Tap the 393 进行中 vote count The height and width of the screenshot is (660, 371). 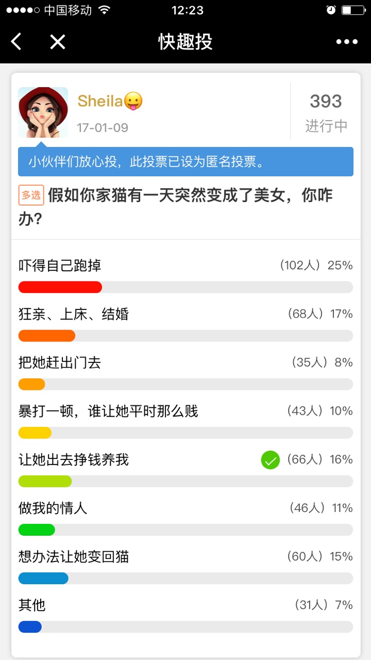tap(326, 112)
